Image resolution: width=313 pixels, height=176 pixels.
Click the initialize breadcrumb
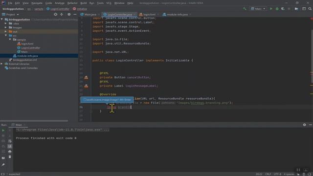(x=80, y=9)
